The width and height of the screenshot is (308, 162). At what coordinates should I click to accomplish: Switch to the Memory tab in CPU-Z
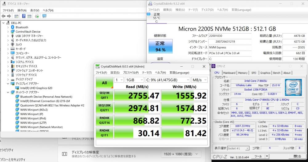coord(243,73)
